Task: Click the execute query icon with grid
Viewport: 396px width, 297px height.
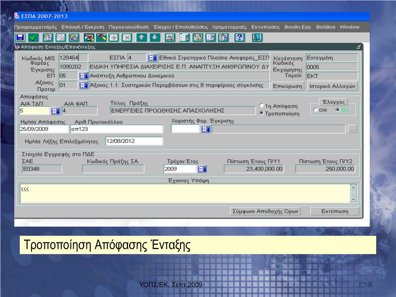Action: tap(74, 38)
